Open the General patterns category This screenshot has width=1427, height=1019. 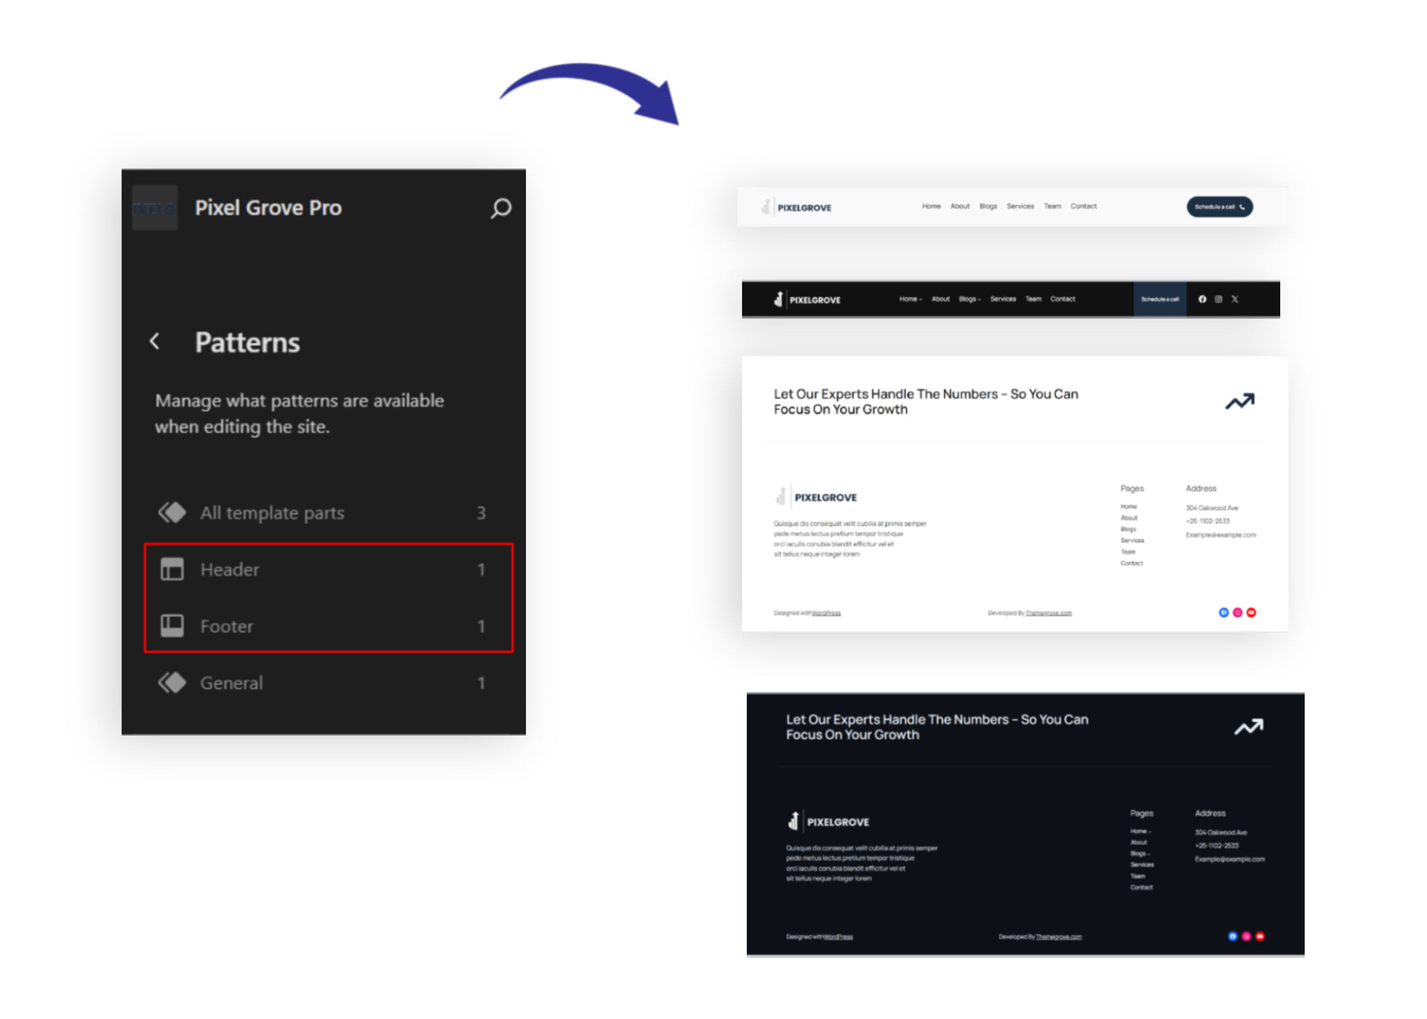(231, 683)
